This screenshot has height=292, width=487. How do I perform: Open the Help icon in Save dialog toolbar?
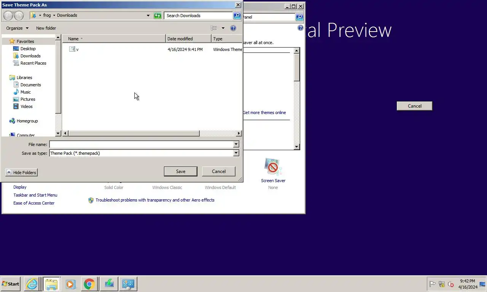[233, 28]
